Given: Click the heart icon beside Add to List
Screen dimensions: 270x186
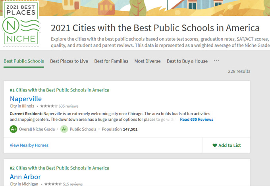Looking at the screenshot, I should point(214,145).
